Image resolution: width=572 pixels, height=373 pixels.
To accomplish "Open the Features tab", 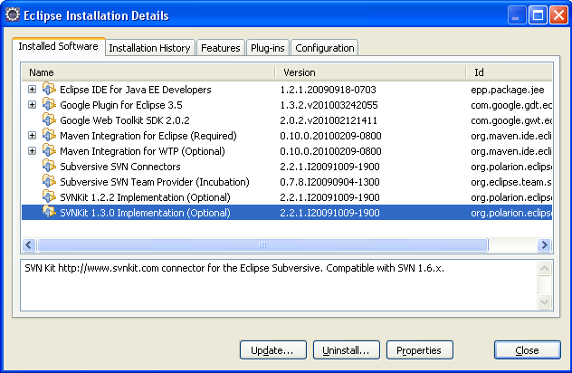I will [220, 48].
